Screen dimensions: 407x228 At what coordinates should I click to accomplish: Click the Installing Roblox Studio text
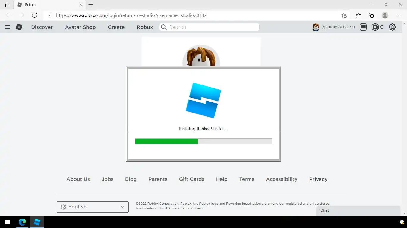(203, 129)
